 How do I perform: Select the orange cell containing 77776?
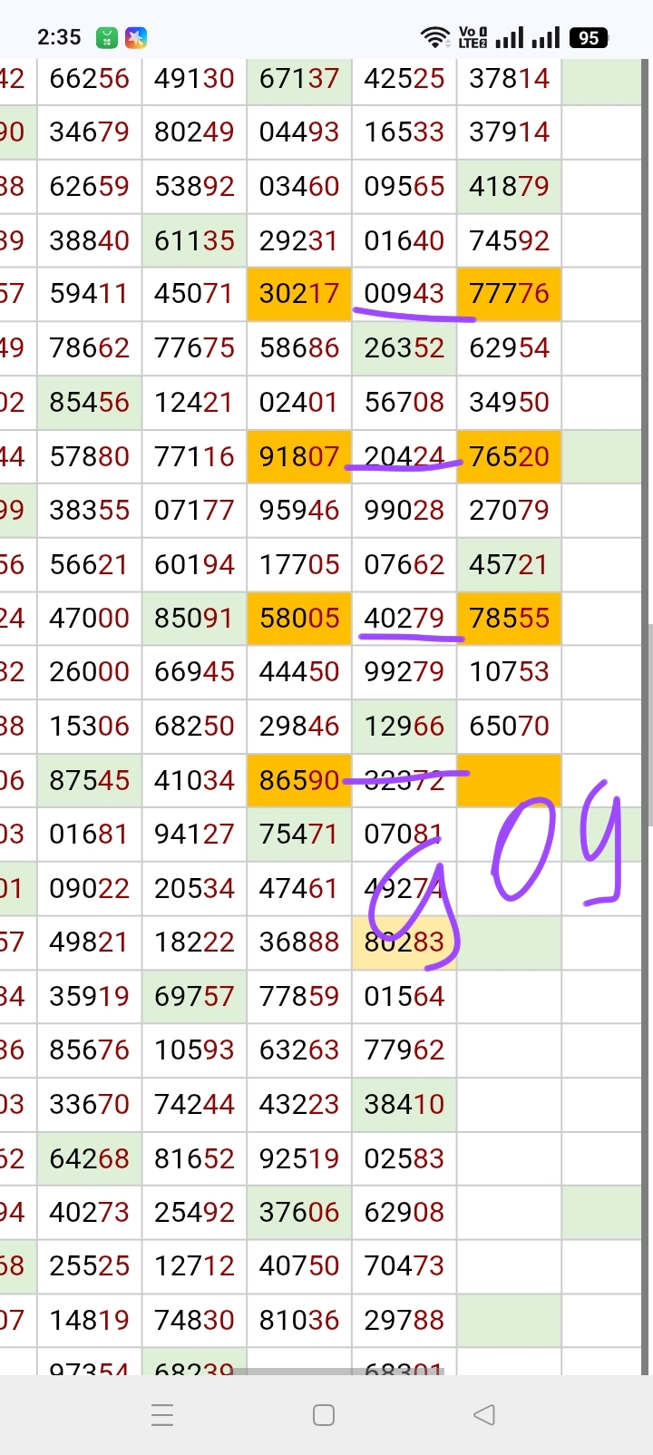tap(509, 294)
